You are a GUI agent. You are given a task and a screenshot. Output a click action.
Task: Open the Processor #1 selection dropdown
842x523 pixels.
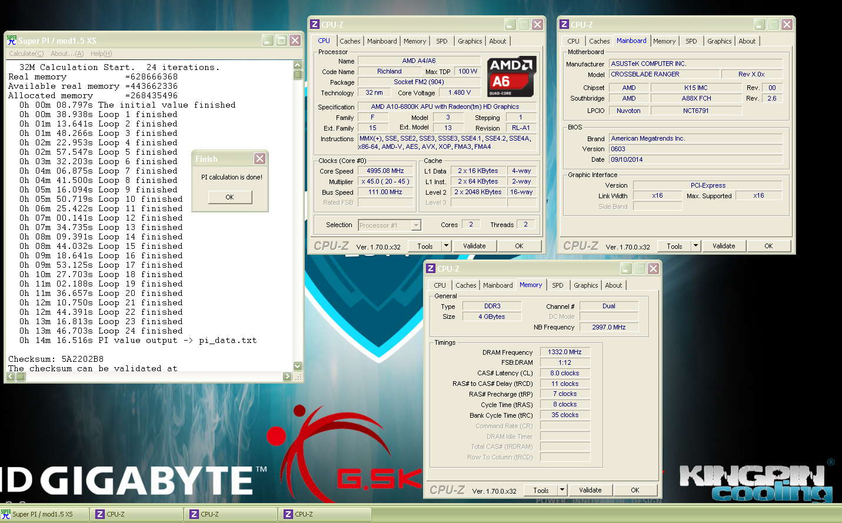coord(416,225)
